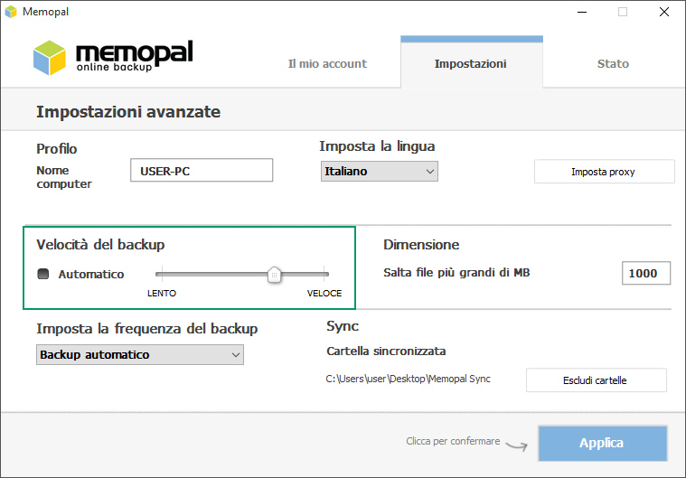The height and width of the screenshot is (478, 686).
Task: Click the arrow beside Clicca per confermare
Action: coord(517,445)
